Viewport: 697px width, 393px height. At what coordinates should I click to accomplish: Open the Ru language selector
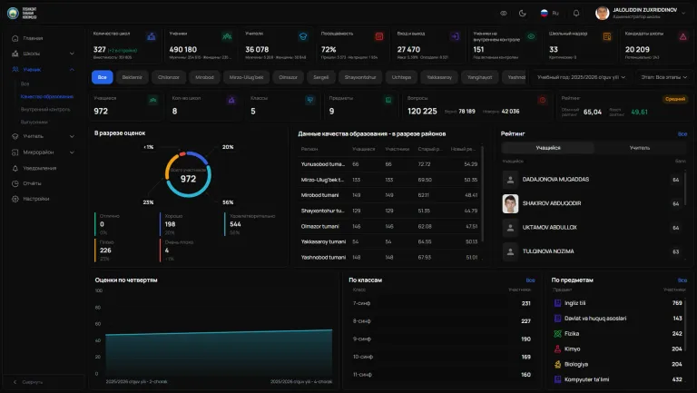tap(550, 13)
